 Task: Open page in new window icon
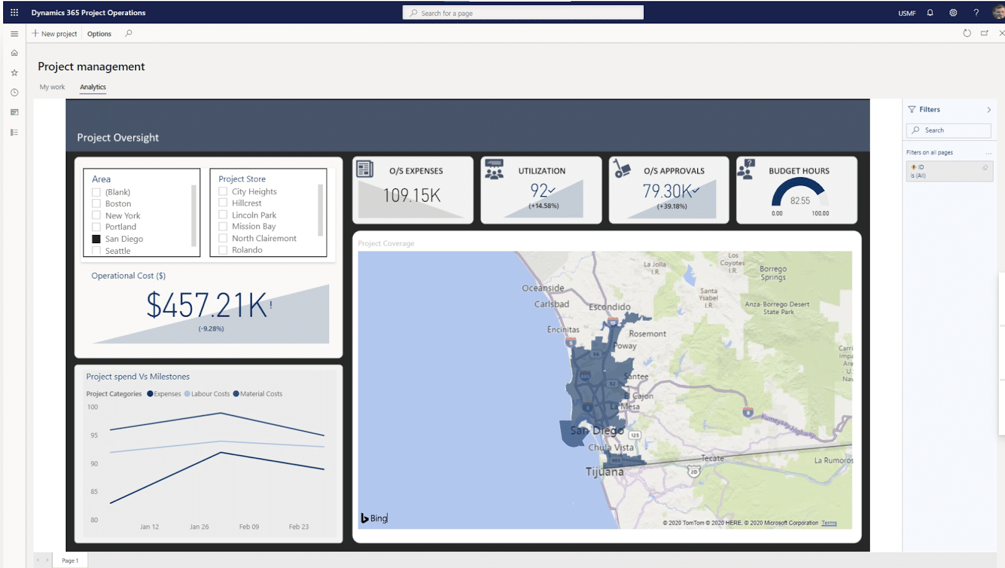[984, 33]
